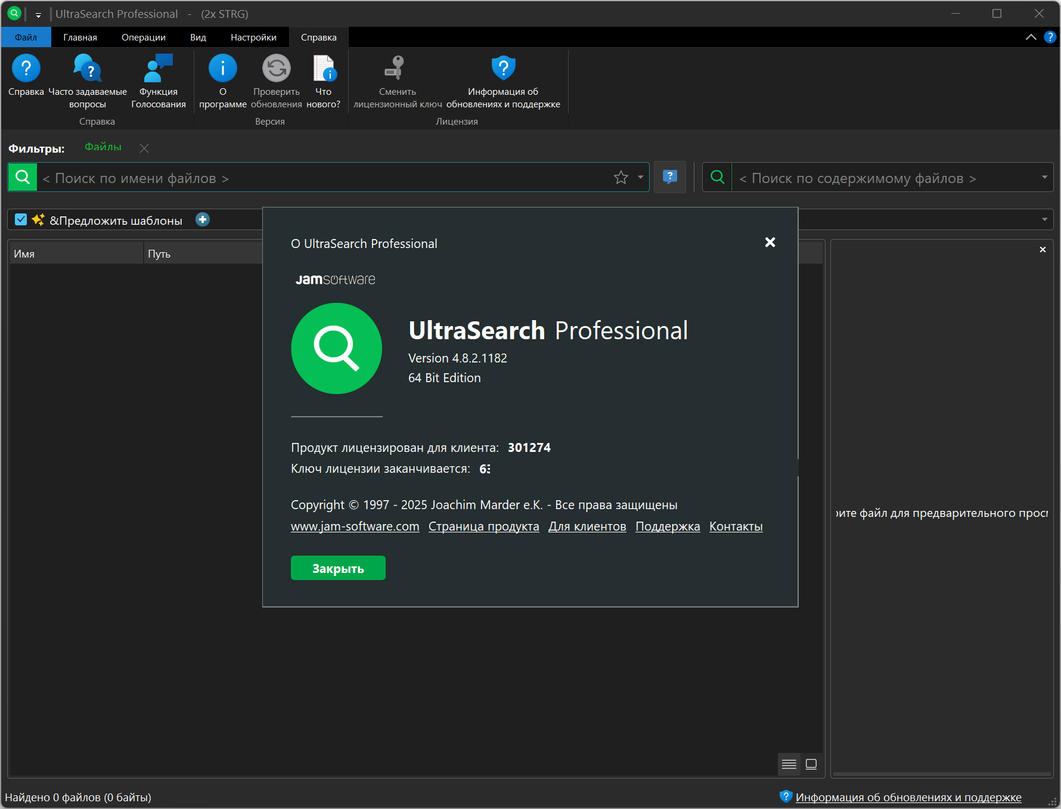The height and width of the screenshot is (809, 1061).
Task: Click the О программе info icon
Action: coord(223,69)
